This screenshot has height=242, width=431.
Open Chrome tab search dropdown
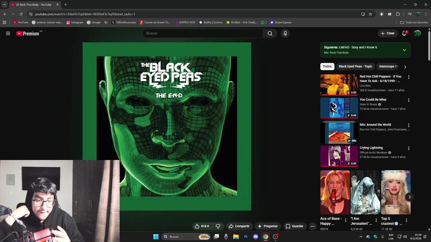4,5
